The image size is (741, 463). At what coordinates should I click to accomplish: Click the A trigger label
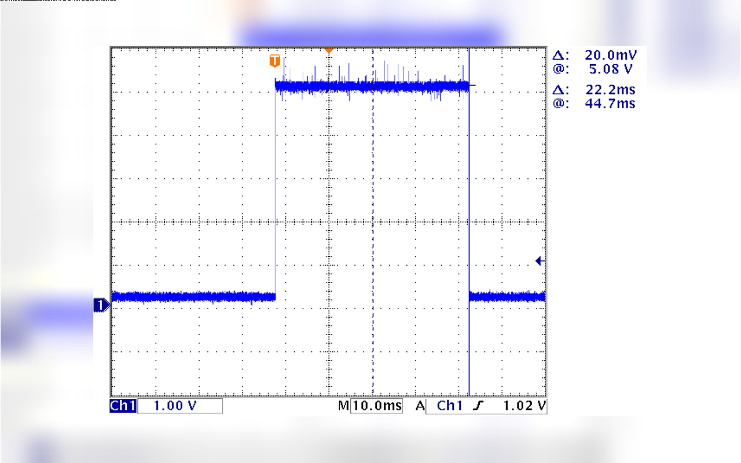(420, 406)
